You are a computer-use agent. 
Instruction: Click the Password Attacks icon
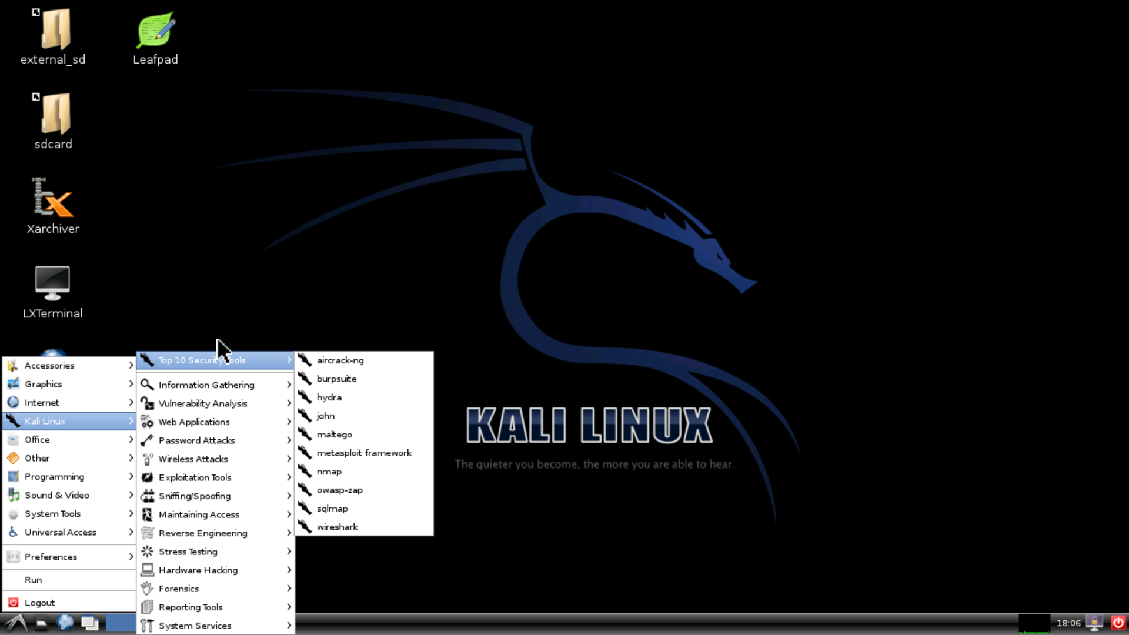(x=147, y=440)
